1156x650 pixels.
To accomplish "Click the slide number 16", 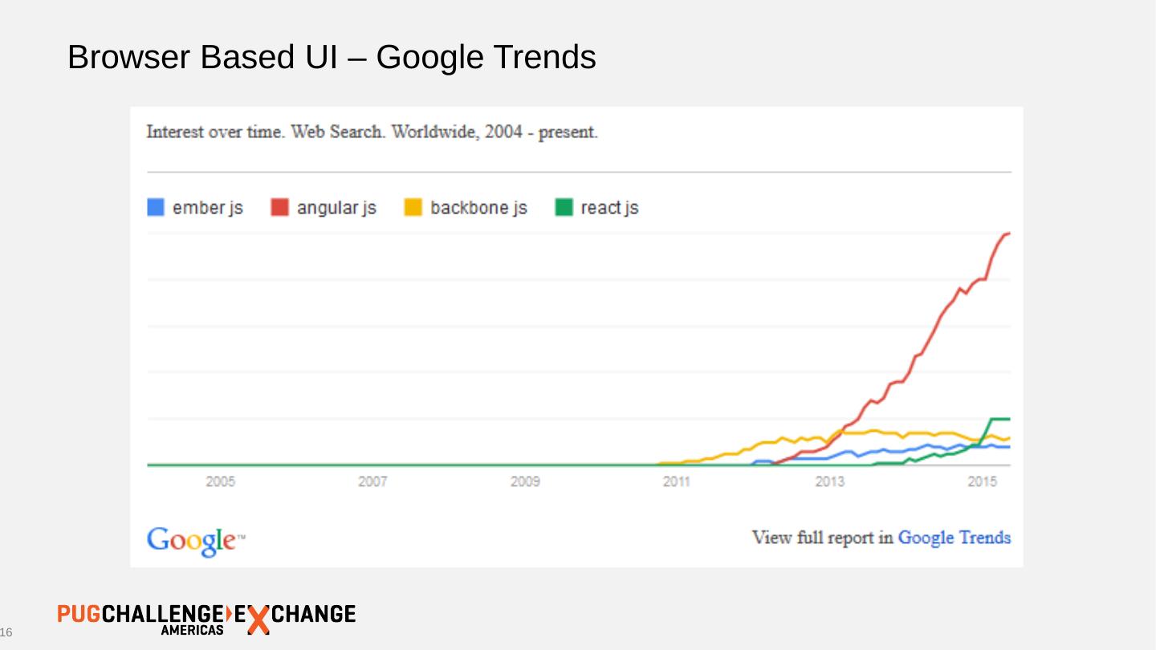I will coord(6,634).
